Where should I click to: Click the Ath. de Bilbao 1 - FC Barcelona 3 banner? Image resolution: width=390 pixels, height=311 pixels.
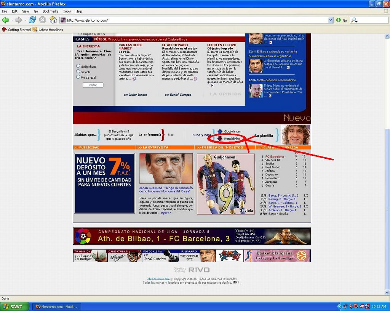[192, 236]
